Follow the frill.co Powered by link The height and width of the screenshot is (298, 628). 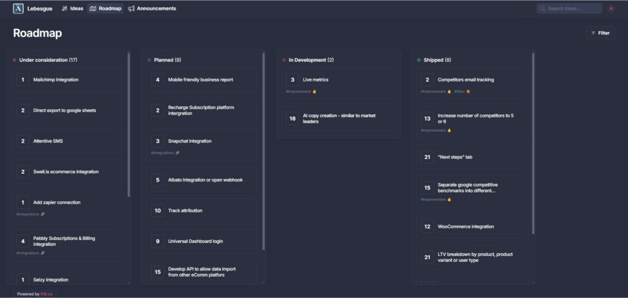point(46,294)
